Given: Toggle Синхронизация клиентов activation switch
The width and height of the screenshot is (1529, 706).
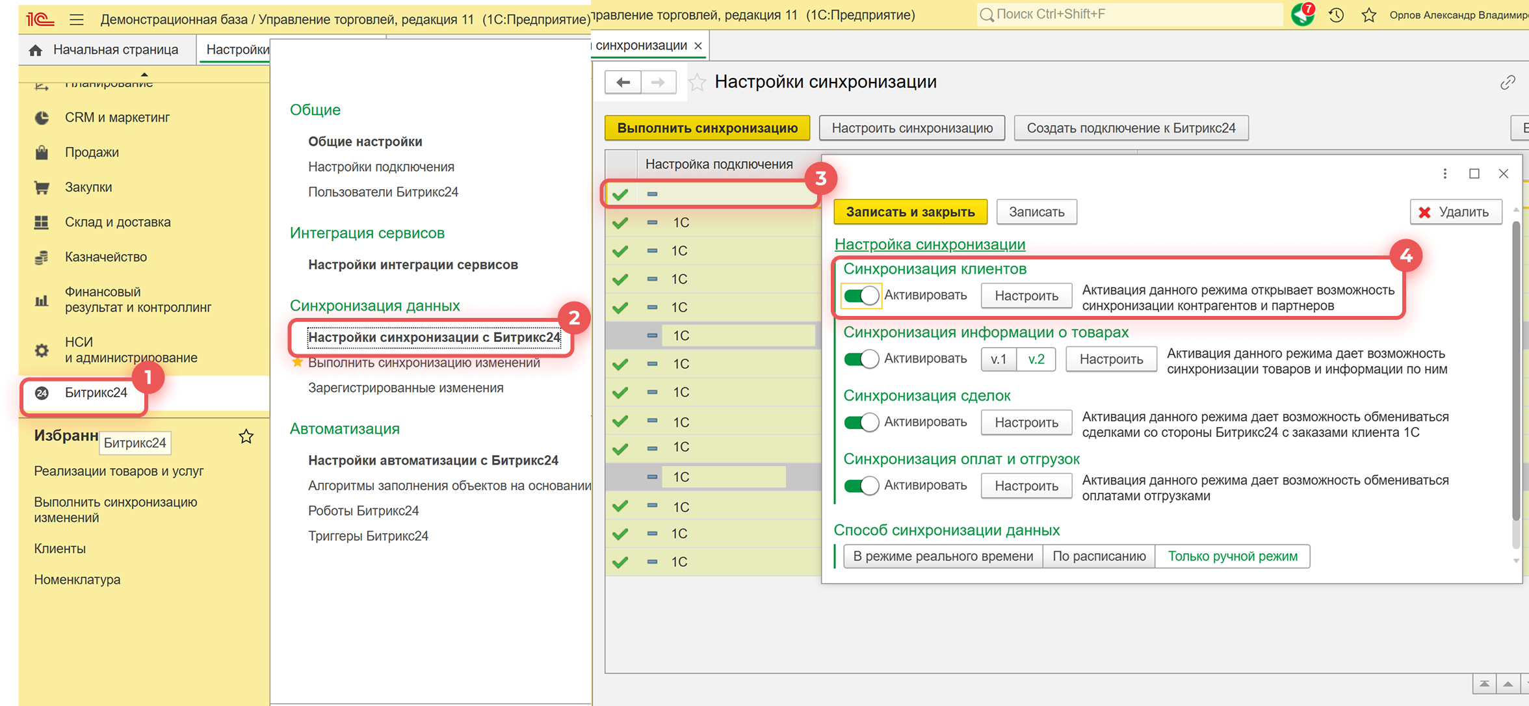Looking at the screenshot, I should point(861,296).
